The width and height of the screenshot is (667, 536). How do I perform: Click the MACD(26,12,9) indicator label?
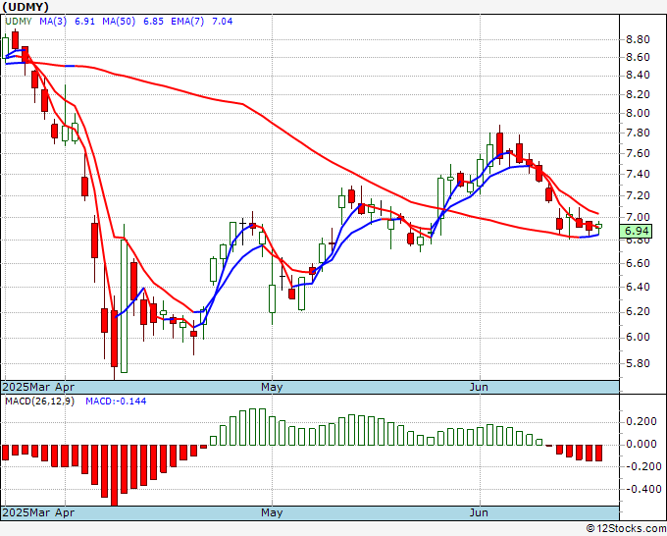[39, 402]
